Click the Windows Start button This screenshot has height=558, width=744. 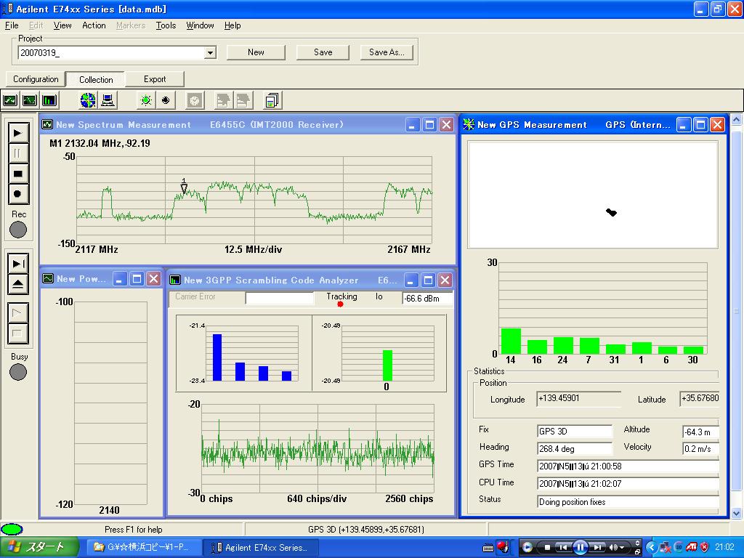39,548
